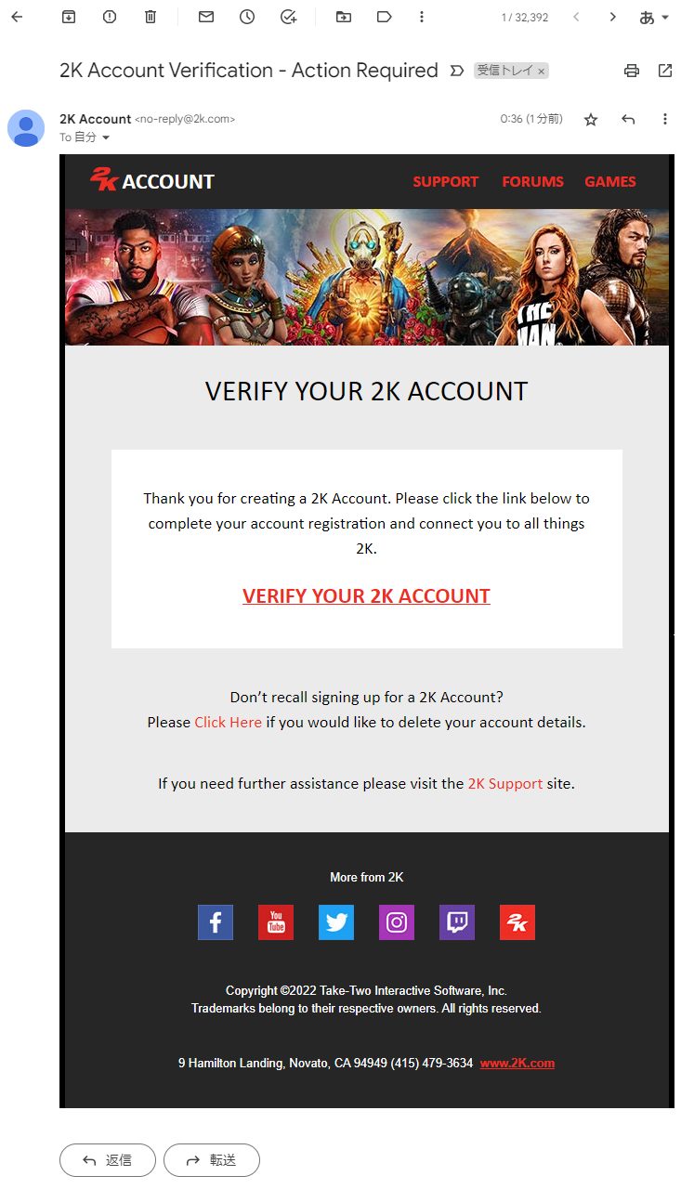Image resolution: width=694 pixels, height=1189 pixels.
Task: Move the email to a folder
Action: 344,17
